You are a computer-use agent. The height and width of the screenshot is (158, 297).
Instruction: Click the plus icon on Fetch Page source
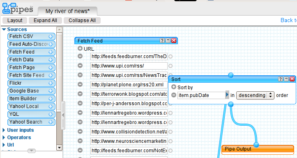coord(51,68)
